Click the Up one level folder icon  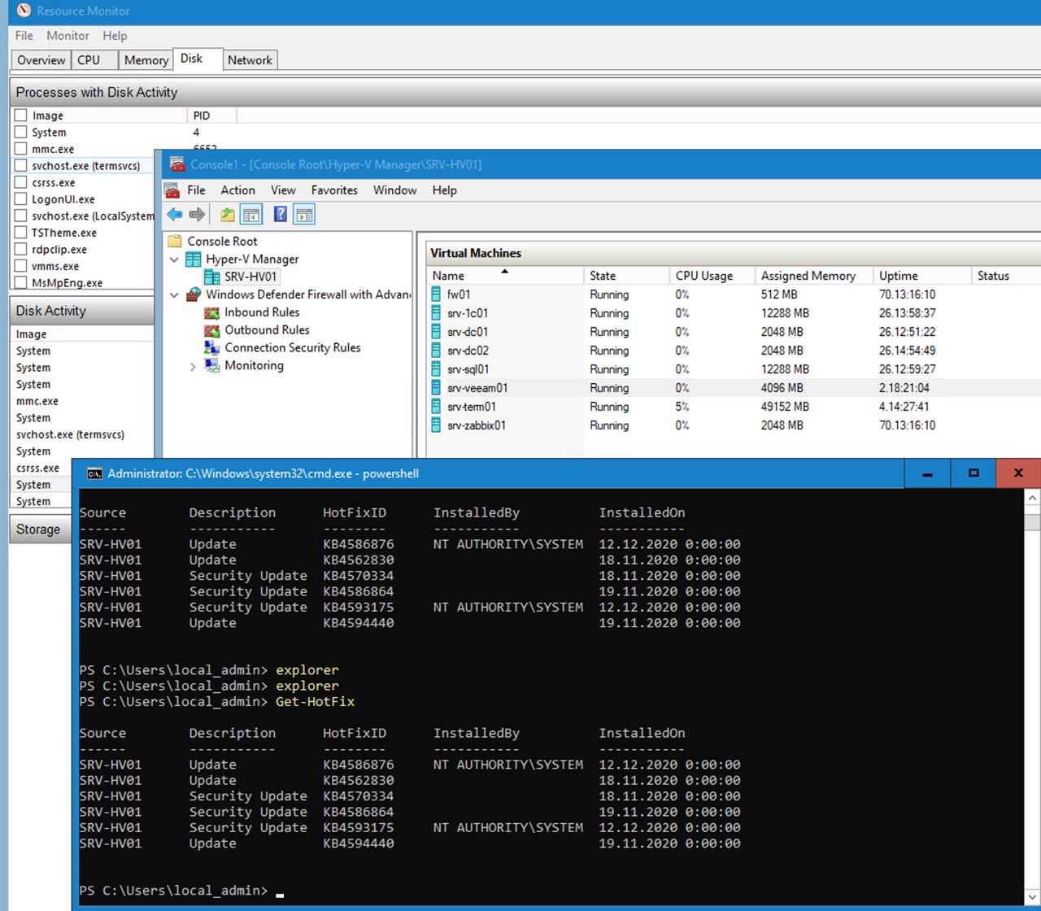[x=228, y=215]
